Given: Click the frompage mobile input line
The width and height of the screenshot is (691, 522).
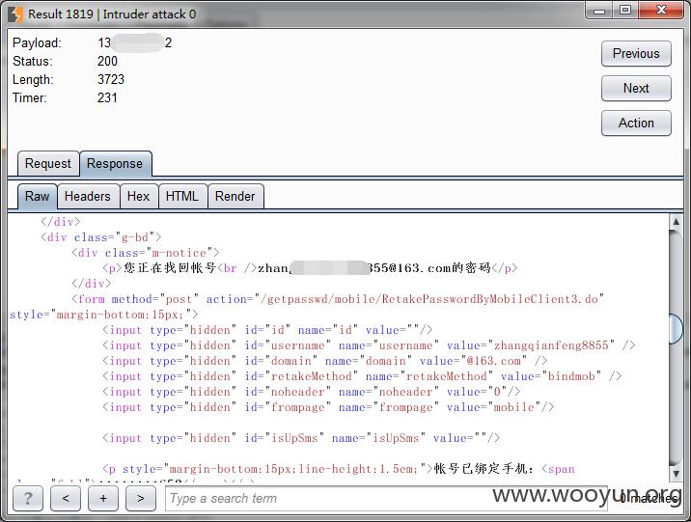Looking at the screenshot, I should 328,407.
